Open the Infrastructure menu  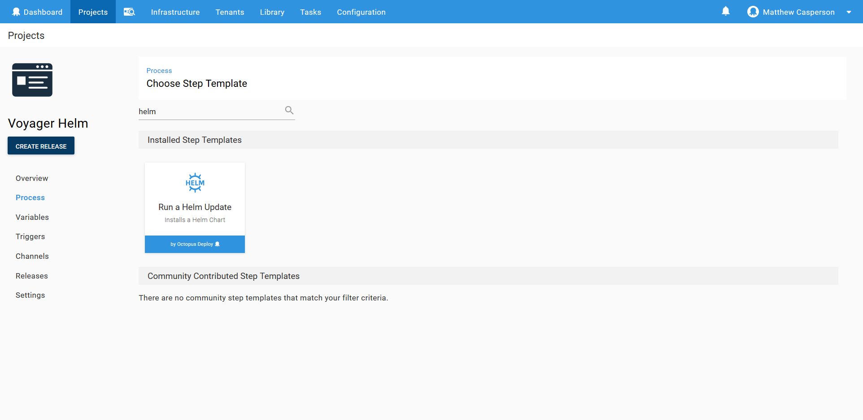(x=175, y=12)
